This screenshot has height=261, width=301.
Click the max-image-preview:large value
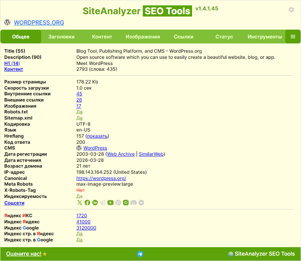tap(105, 184)
